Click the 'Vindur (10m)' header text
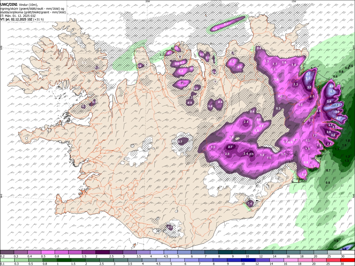The width and height of the screenshot is (355, 266). pyautogui.click(x=28, y=5)
